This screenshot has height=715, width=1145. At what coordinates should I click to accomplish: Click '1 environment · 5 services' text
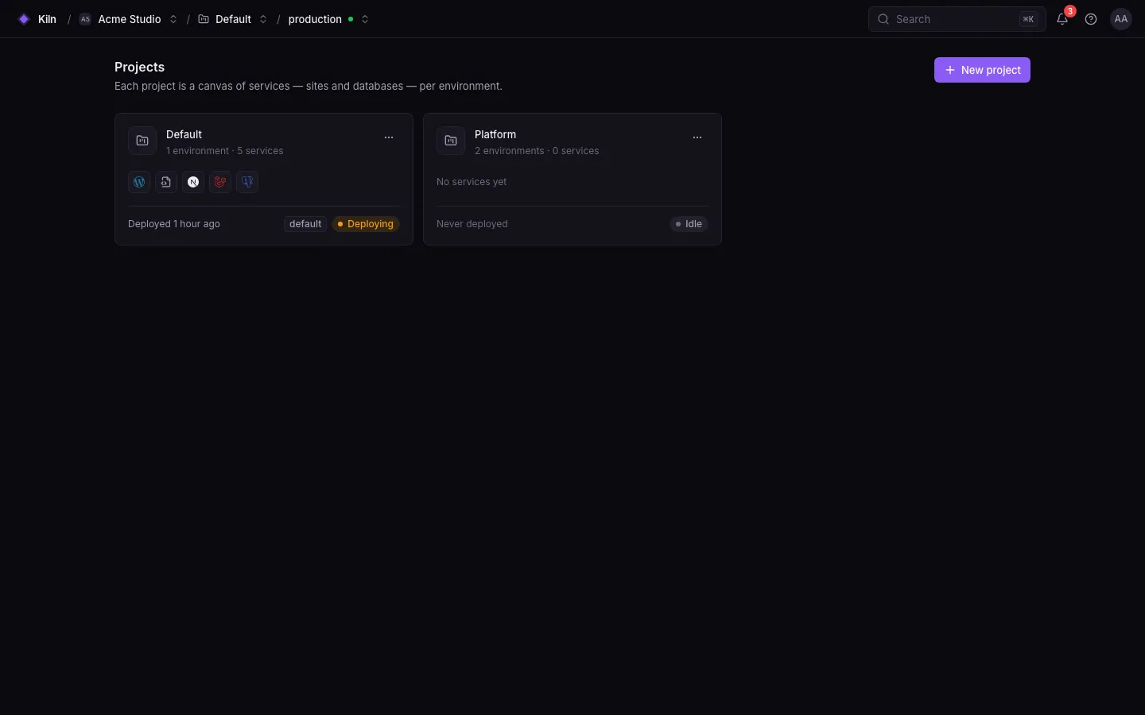(x=224, y=151)
